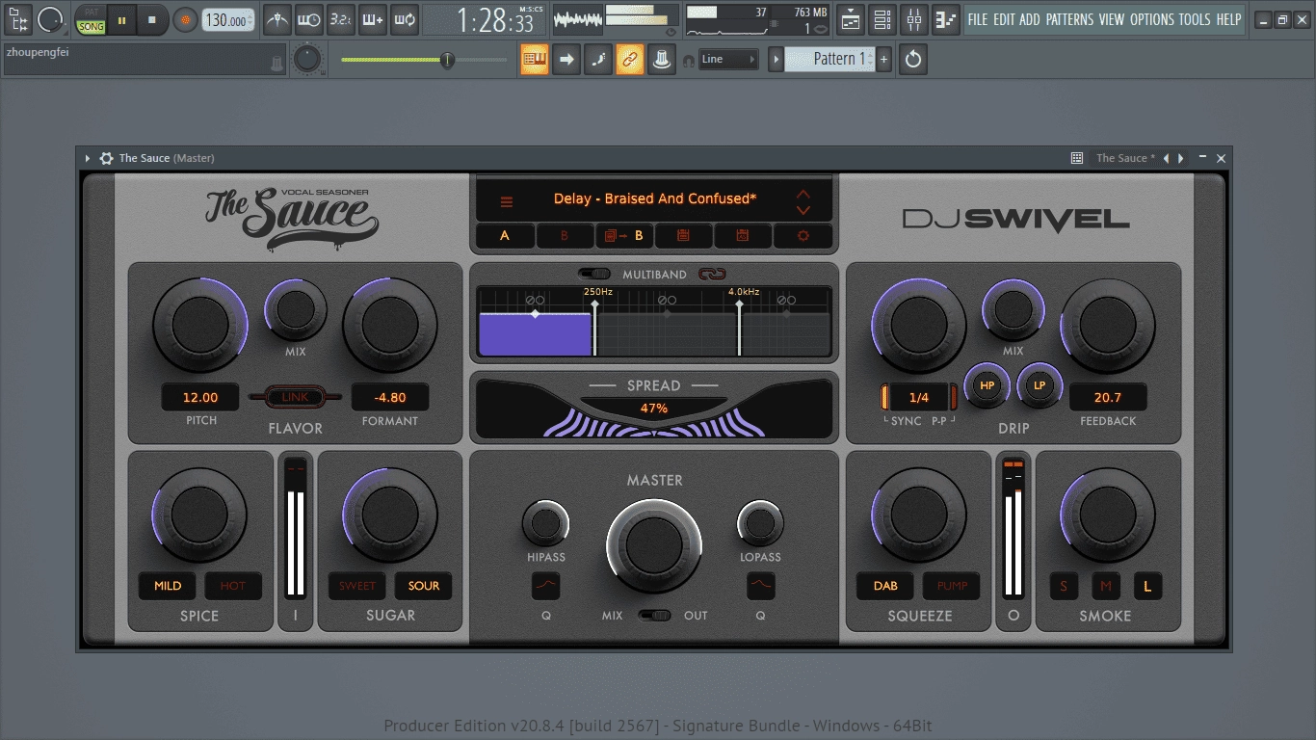Screen dimensions: 1316x740
Task: Toggle loop recording icon
Action: click(x=404, y=19)
